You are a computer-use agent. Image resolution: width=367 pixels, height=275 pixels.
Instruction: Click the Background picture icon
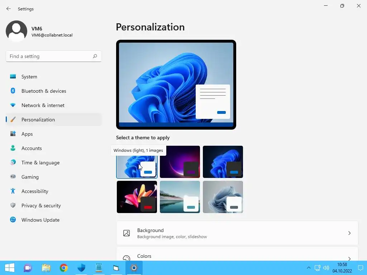point(127,233)
